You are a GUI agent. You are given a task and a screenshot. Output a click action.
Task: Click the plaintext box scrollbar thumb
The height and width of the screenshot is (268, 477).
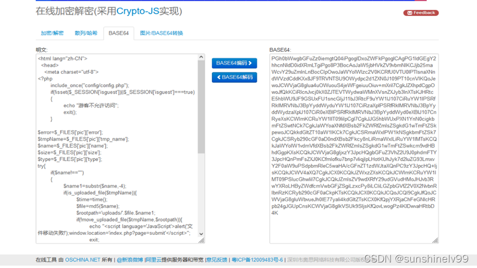click(201, 106)
